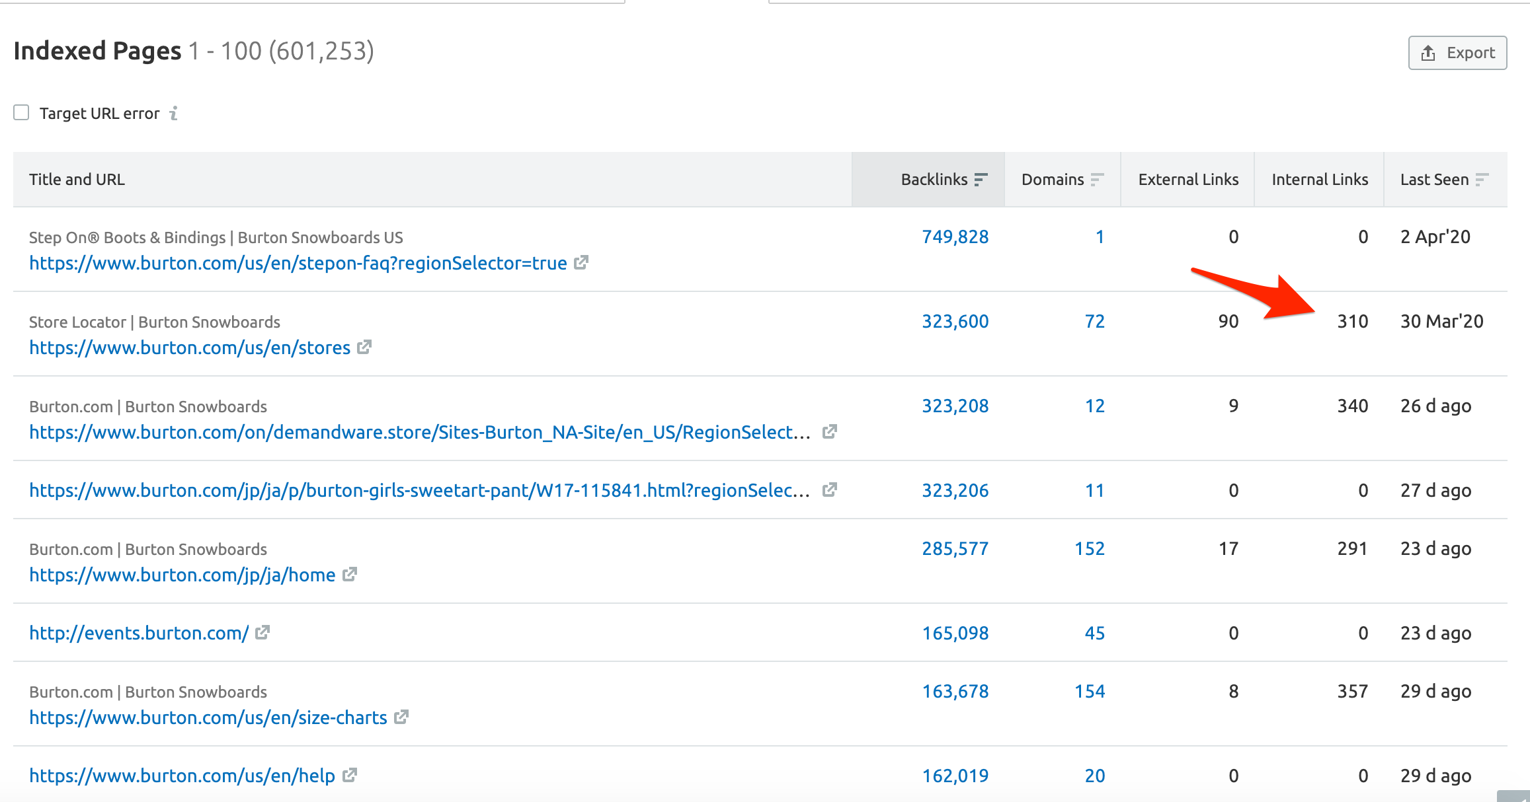The image size is (1530, 802).
Task: Click the 12 domains value
Action: click(x=1095, y=406)
